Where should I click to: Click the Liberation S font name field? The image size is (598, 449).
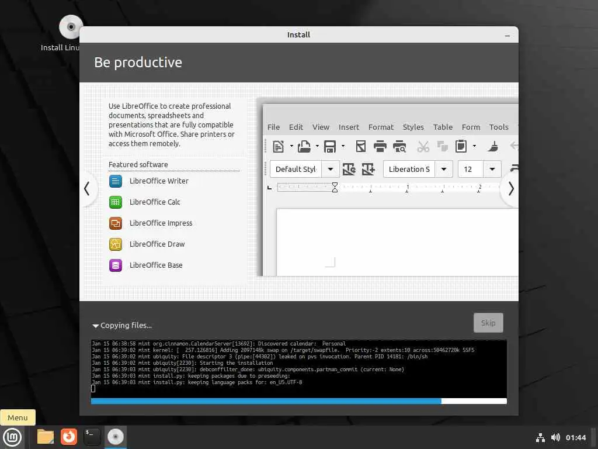[x=409, y=169]
